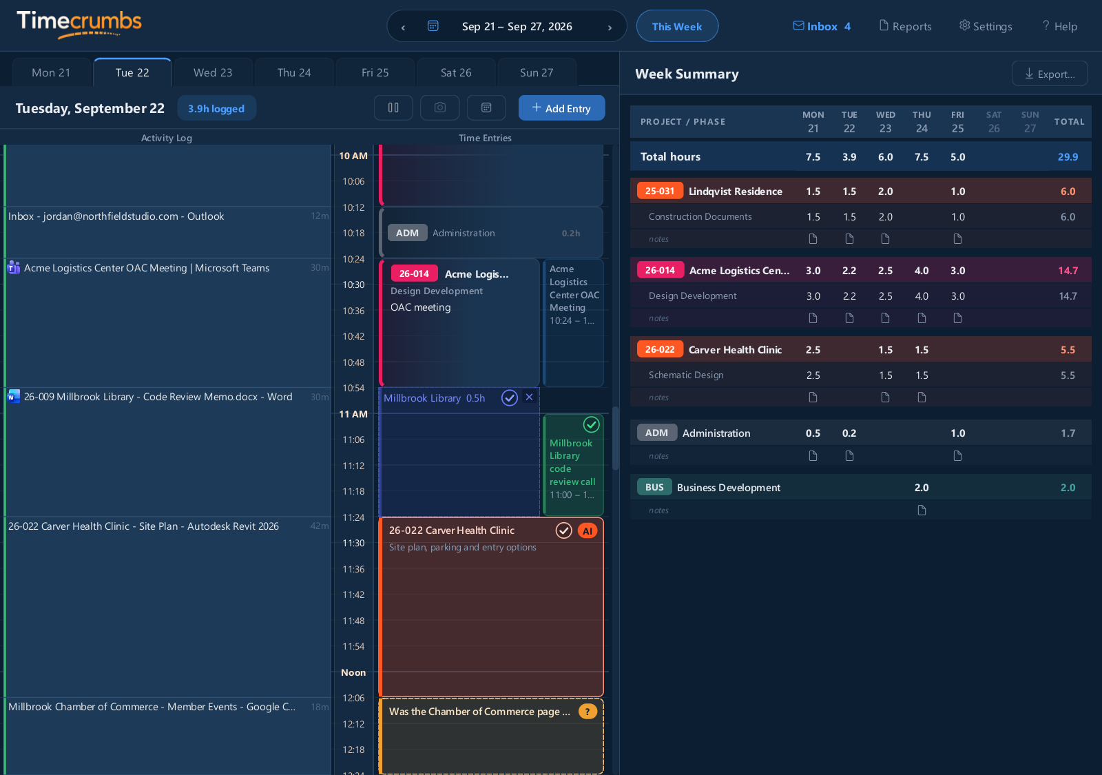Select the Acme Logistics OAC Meeting Teams activity
The image size is (1102, 775).
point(168,322)
